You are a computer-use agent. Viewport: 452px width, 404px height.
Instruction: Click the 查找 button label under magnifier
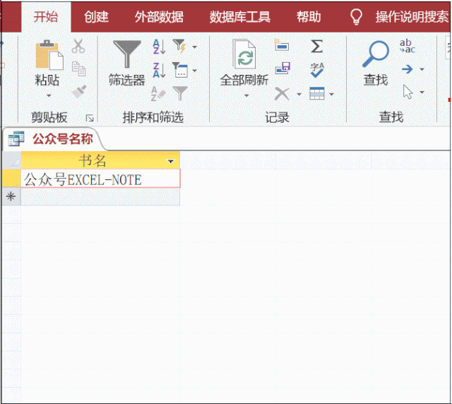tap(376, 80)
